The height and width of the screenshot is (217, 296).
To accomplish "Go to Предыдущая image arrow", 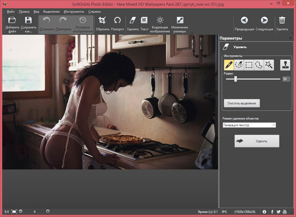I will (x=244, y=20).
